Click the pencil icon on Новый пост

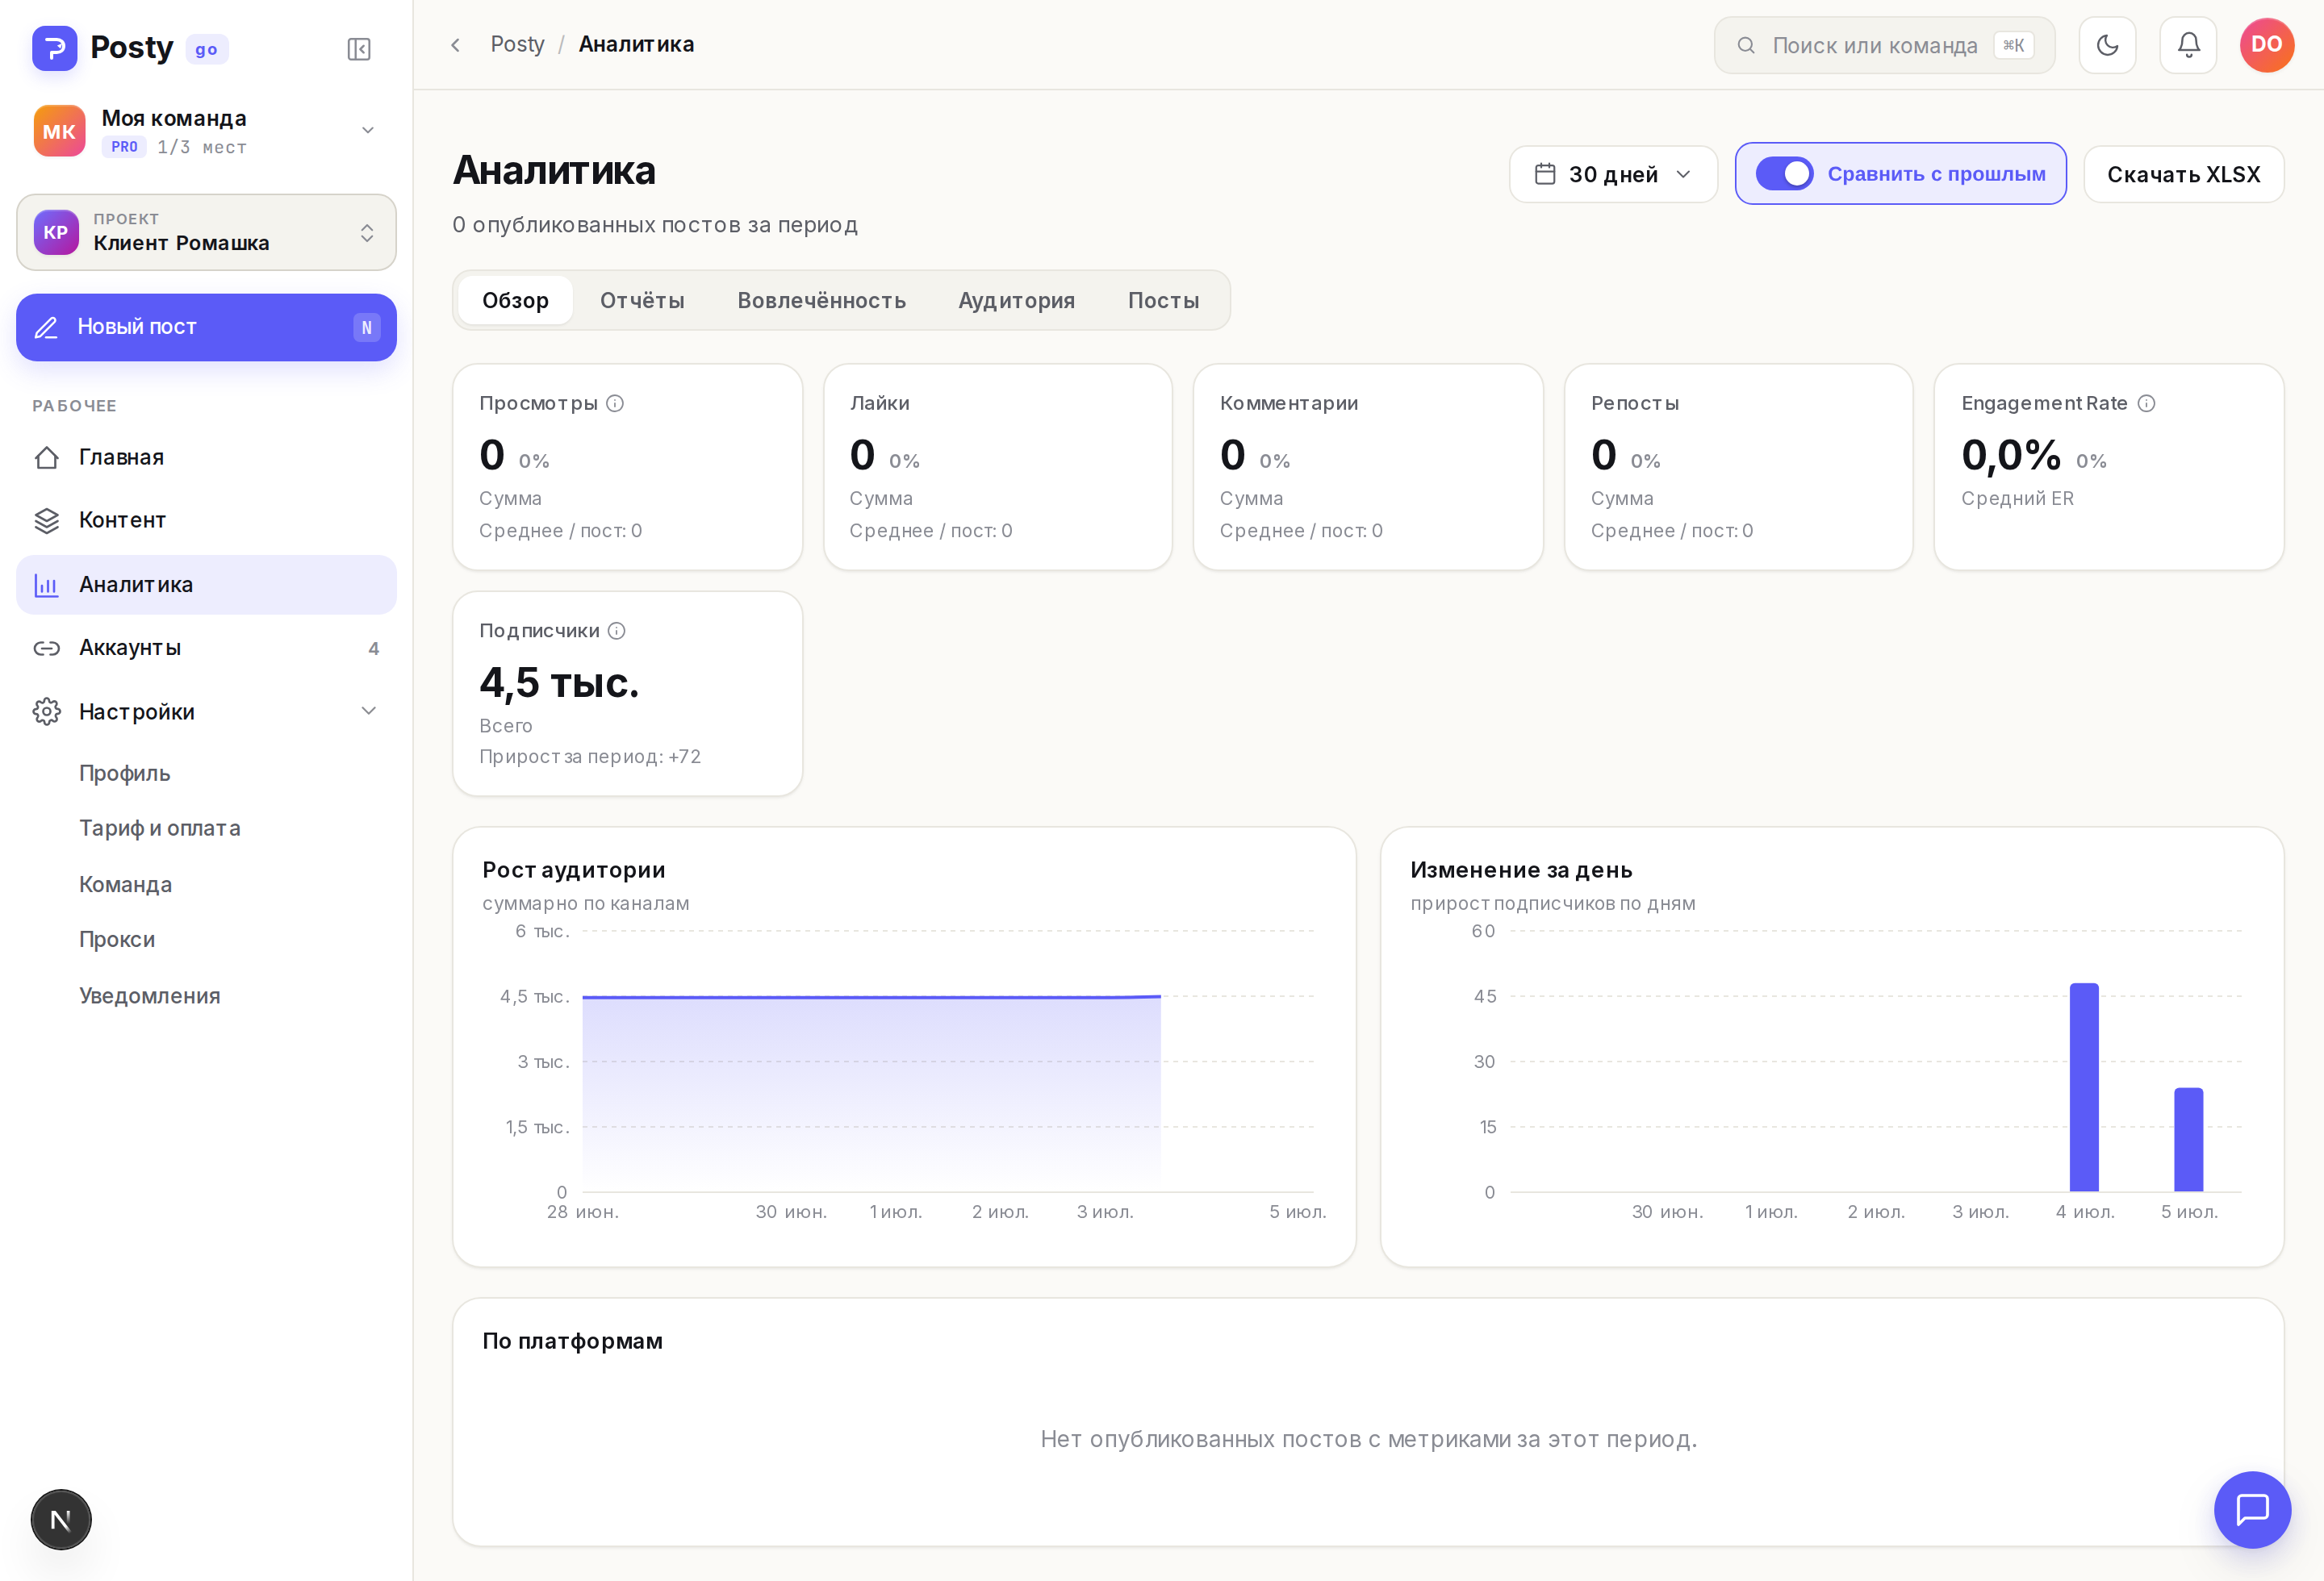47,327
